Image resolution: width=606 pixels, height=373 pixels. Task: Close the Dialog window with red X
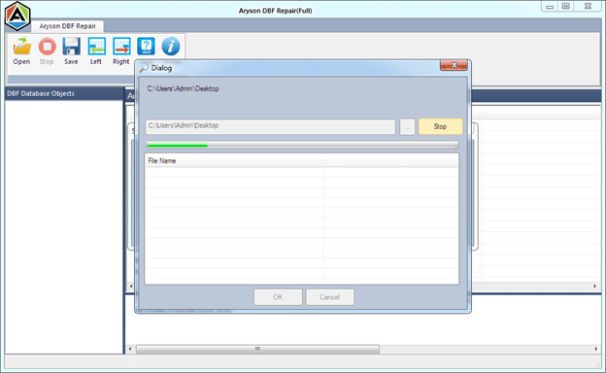pyautogui.click(x=454, y=65)
